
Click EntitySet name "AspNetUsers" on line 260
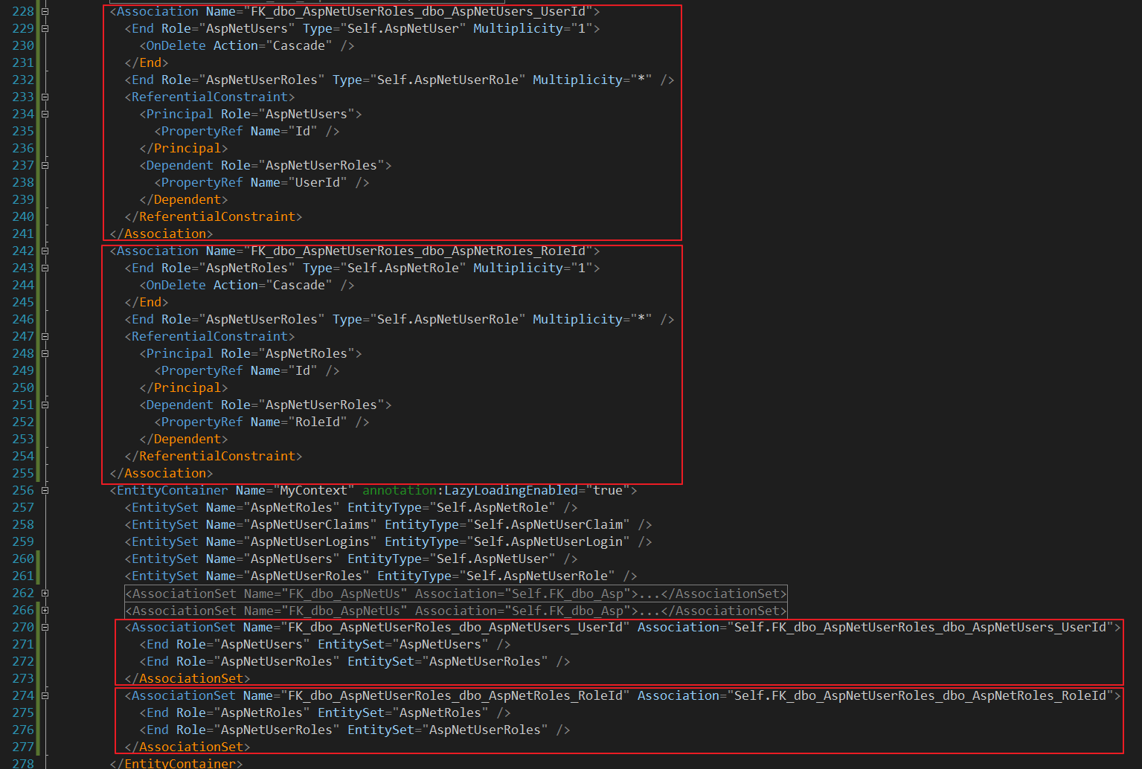[292, 559]
